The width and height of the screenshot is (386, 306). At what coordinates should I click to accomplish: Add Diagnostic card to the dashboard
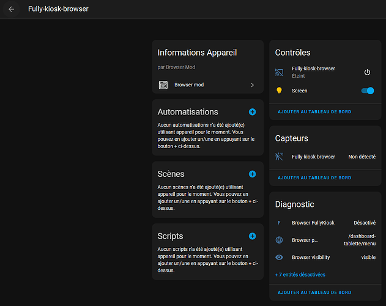(314, 293)
